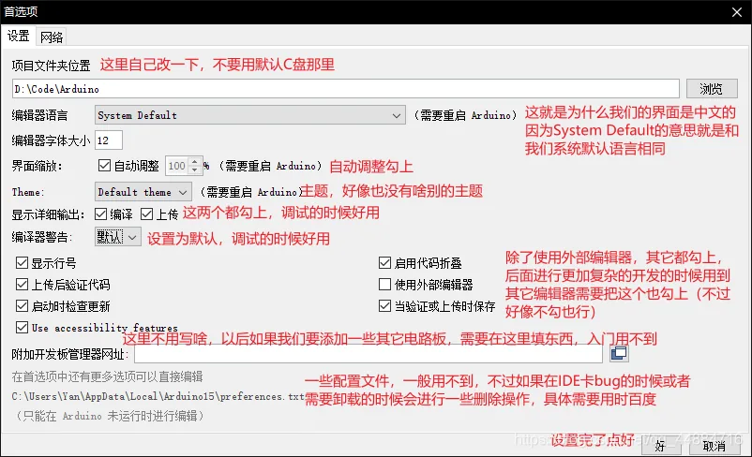Open the additional boards URL editor window icon
The width and height of the screenshot is (752, 457).
tap(619, 354)
